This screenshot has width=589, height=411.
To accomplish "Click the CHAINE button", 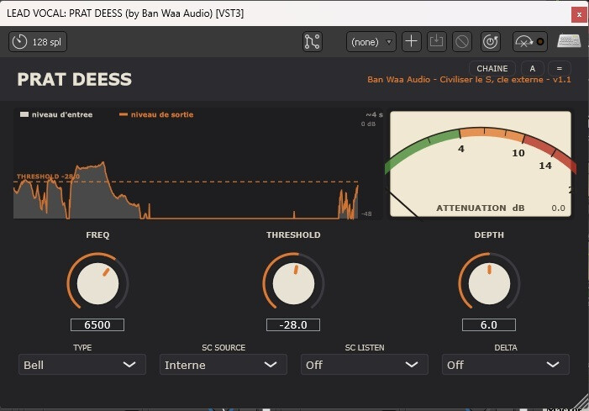I will [x=492, y=69].
